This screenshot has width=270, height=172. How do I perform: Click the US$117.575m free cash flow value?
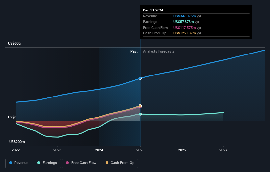pos(184,28)
